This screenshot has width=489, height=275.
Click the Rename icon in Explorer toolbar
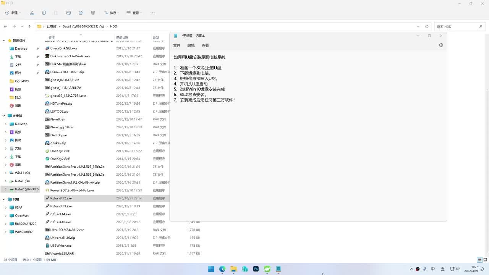point(68,13)
